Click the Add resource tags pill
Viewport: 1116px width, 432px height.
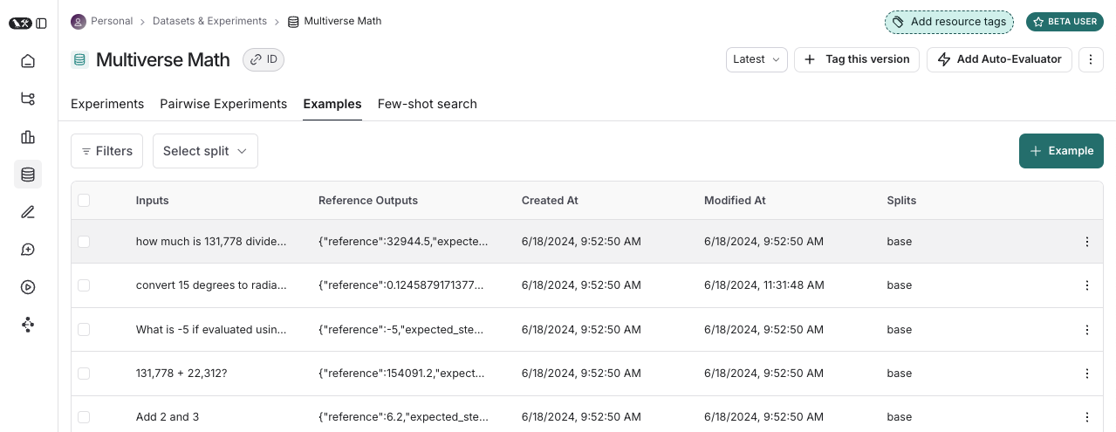point(949,22)
